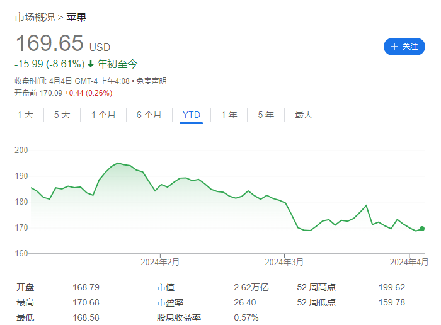The width and height of the screenshot is (441, 325).
Task: Click the 年初至今 label
Action: tap(117, 64)
